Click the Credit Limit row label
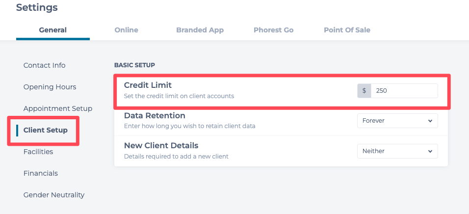The height and width of the screenshot is (214, 469). click(x=148, y=85)
